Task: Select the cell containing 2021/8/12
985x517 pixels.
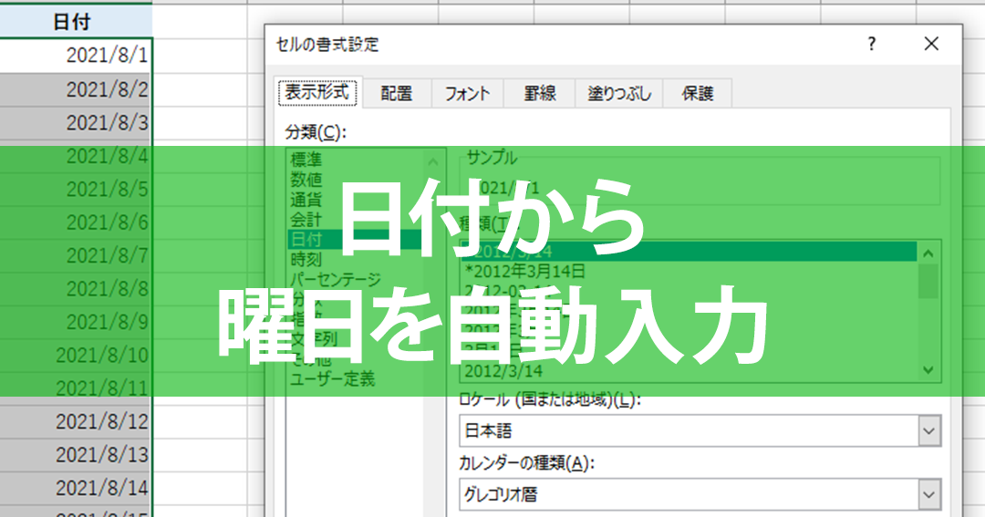Action: (76, 421)
